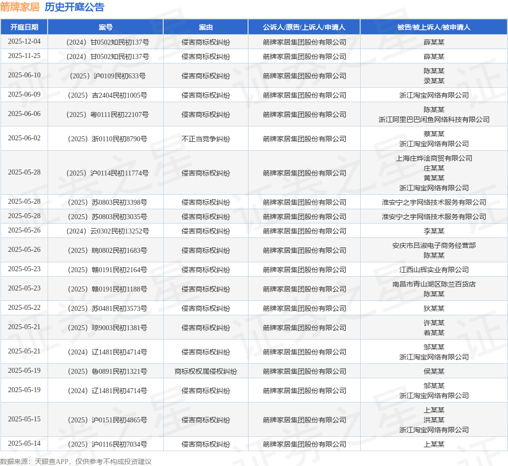
Task: Select case number (2025)粤0111民初22107号
Action: 108,115
